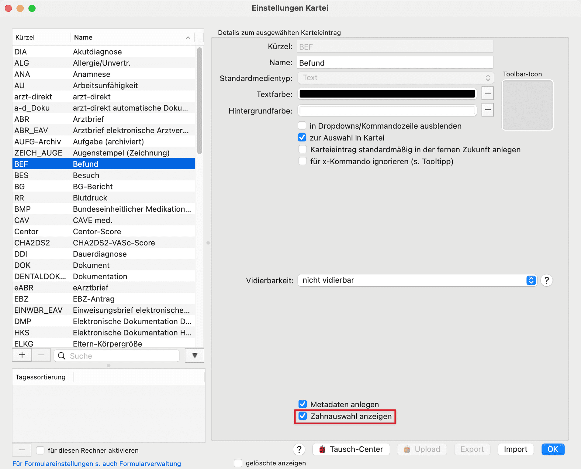Select the Dokumentation (DENTALDOK) row

tap(103, 276)
